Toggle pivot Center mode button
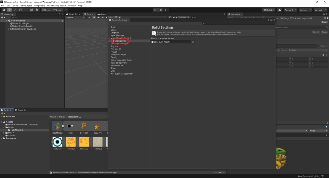This screenshot has width=329, height=178. 47,10
